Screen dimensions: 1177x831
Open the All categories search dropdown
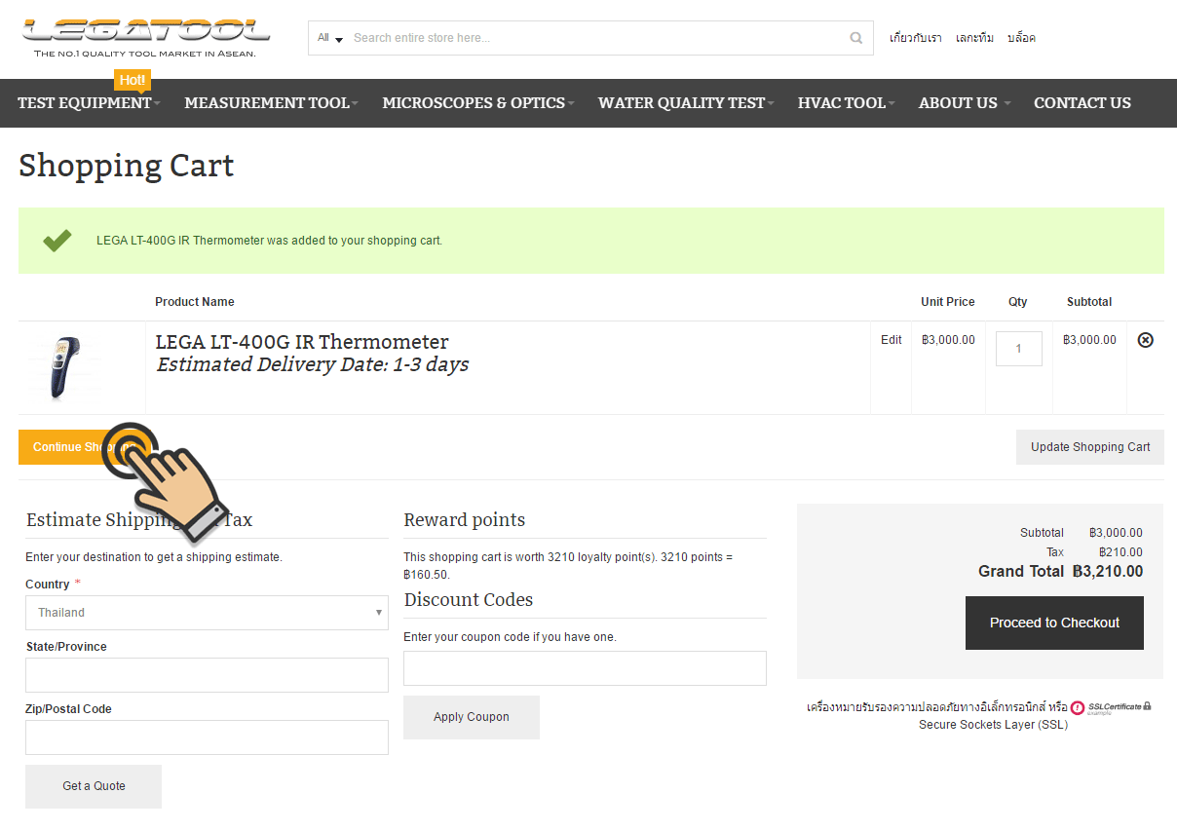click(x=330, y=38)
